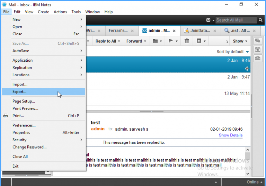This screenshot has width=266, height=186.
Task: Open the Sort by default dropdown
Action: tap(233, 52)
